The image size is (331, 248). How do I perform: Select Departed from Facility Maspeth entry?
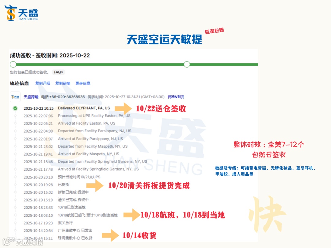[93, 146]
